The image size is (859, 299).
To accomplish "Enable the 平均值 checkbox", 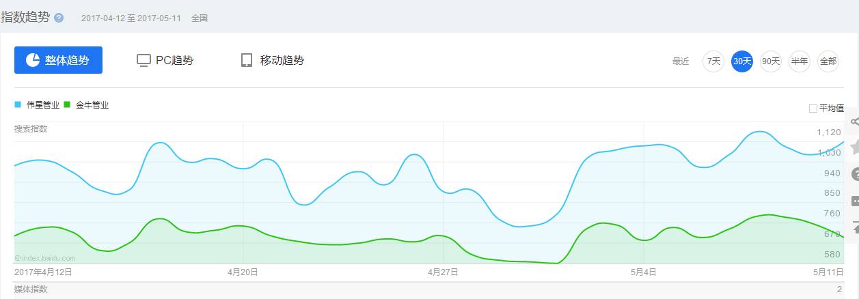I will click(813, 108).
